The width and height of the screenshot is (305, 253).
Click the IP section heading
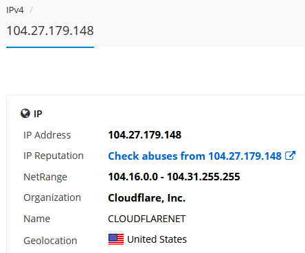[38, 114]
